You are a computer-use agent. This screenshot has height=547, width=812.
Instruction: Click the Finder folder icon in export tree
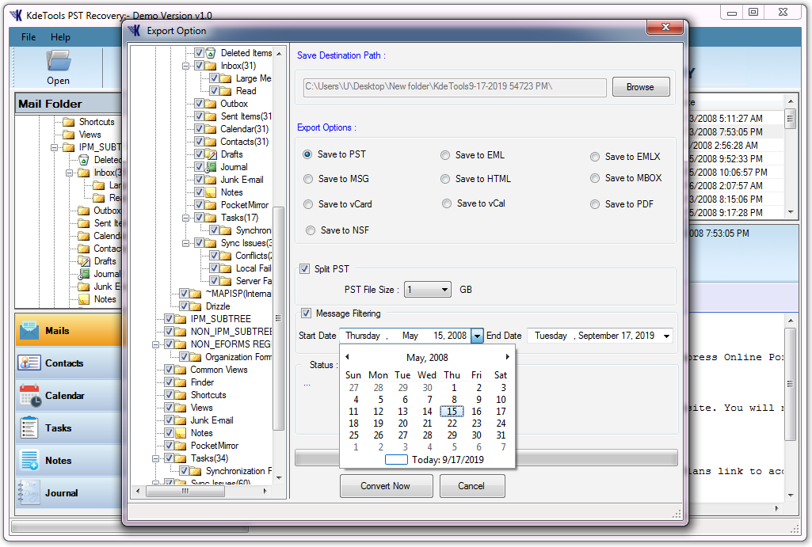point(180,382)
